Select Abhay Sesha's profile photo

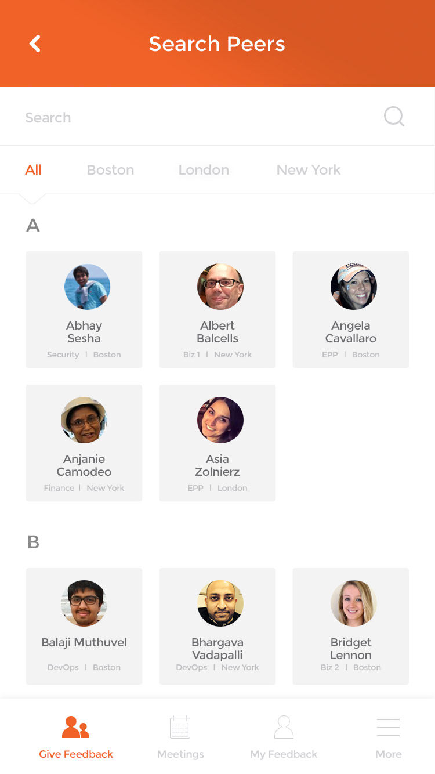pos(87,287)
